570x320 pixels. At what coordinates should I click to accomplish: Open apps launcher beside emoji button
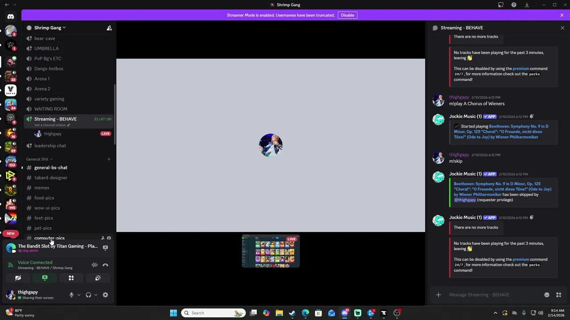[558, 295]
